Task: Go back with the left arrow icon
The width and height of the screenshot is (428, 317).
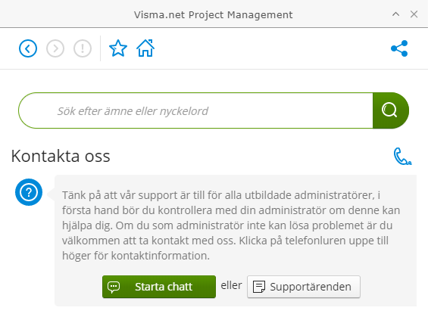Action: [x=28, y=48]
